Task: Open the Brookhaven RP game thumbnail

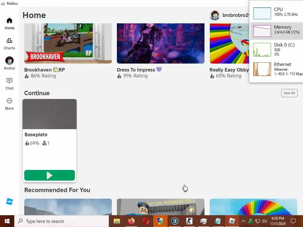Action: tap(68, 43)
